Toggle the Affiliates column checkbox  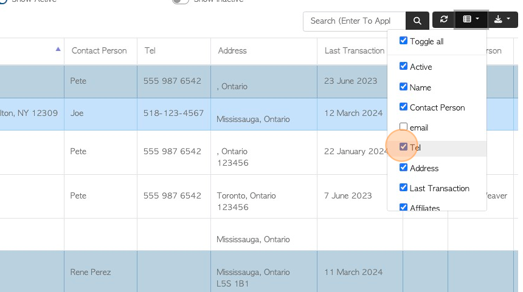(403, 207)
